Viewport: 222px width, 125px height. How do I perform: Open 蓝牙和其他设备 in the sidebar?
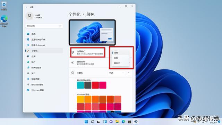pos(44,40)
